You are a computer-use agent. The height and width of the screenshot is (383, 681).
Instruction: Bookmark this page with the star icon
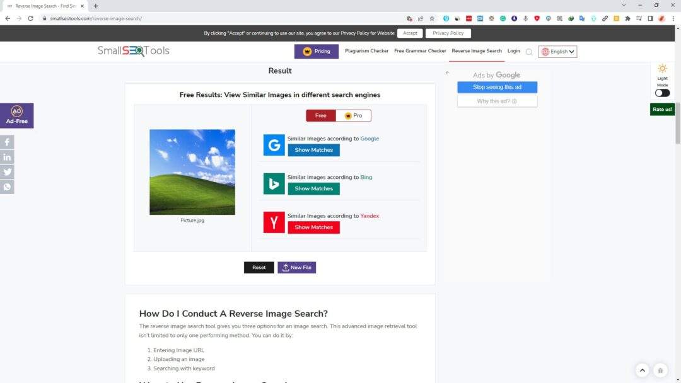click(432, 19)
